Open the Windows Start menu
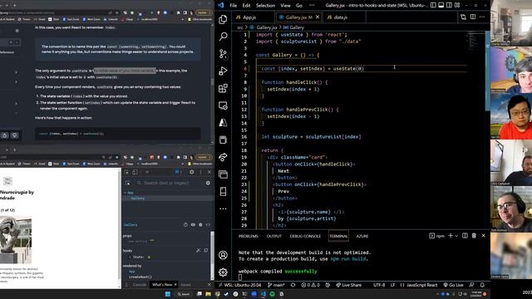This screenshot has height=299, width=532. 168,294
